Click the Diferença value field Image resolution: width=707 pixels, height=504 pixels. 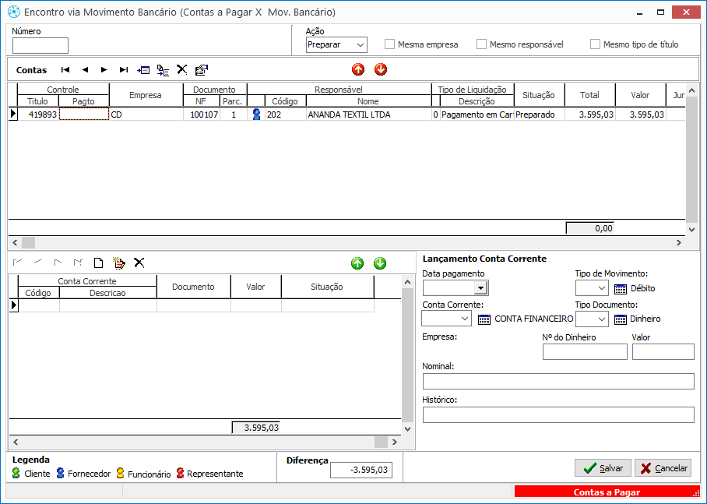coord(361,470)
